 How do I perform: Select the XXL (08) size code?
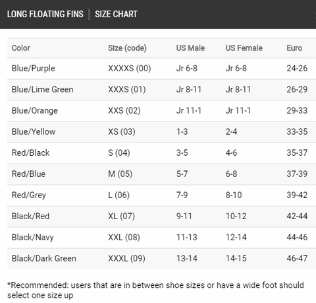click(124, 237)
